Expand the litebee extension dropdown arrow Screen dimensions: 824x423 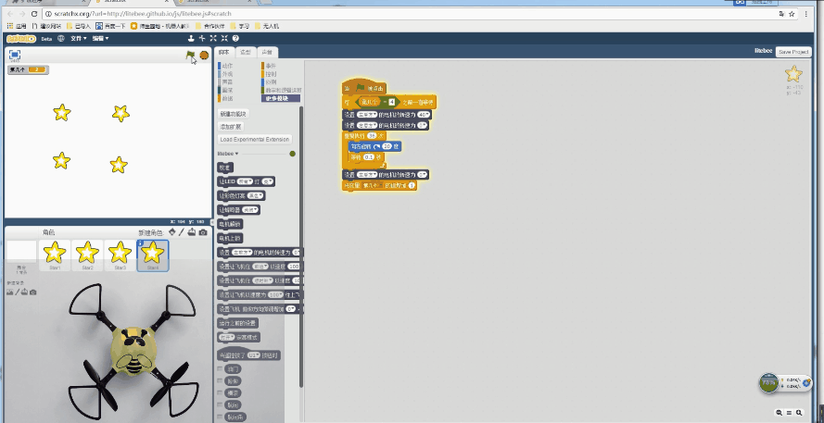(x=236, y=154)
